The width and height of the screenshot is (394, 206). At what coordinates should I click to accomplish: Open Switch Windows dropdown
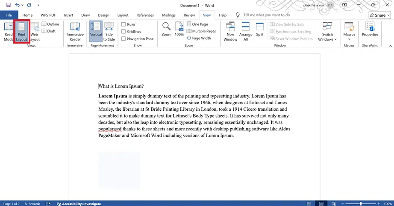click(327, 32)
